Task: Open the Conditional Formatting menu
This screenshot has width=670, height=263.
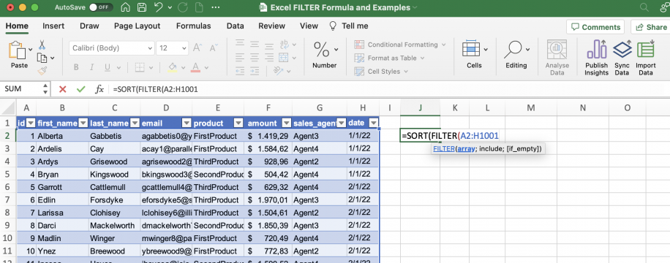Action: point(400,45)
